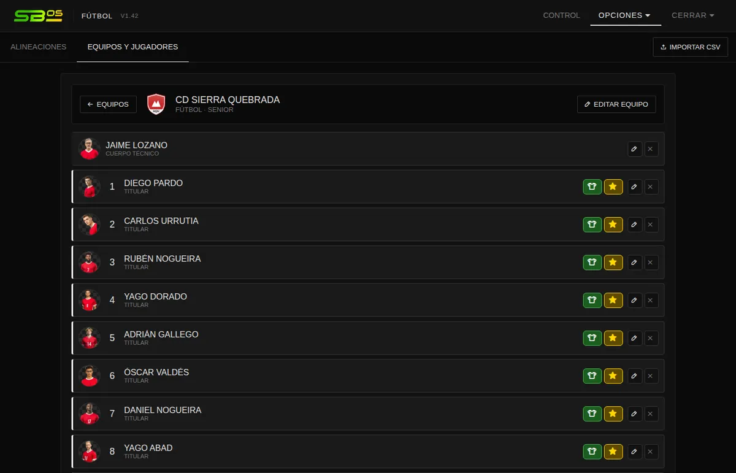Toggle the green jersey for Daniel Nogueira
The image size is (736, 473).
[x=592, y=414]
